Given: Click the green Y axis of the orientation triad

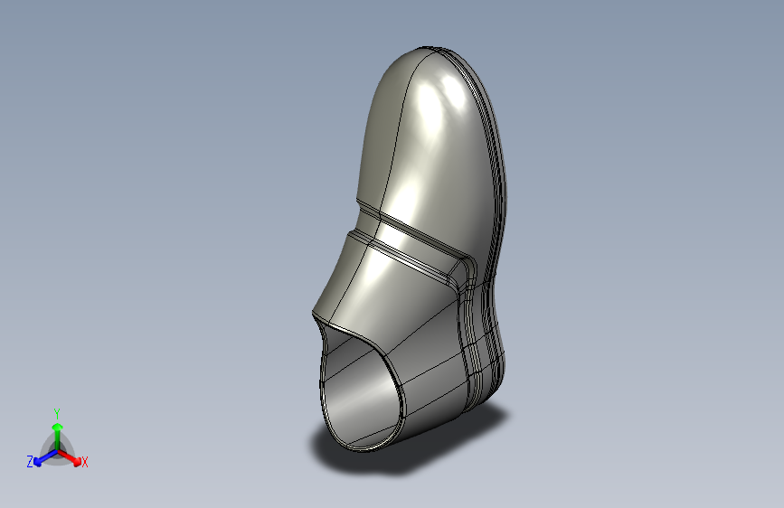Looking at the screenshot, I should (x=58, y=437).
